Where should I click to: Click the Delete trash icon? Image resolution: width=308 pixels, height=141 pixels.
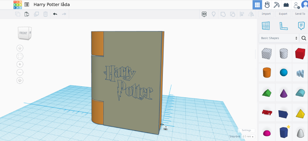(x=45, y=14)
